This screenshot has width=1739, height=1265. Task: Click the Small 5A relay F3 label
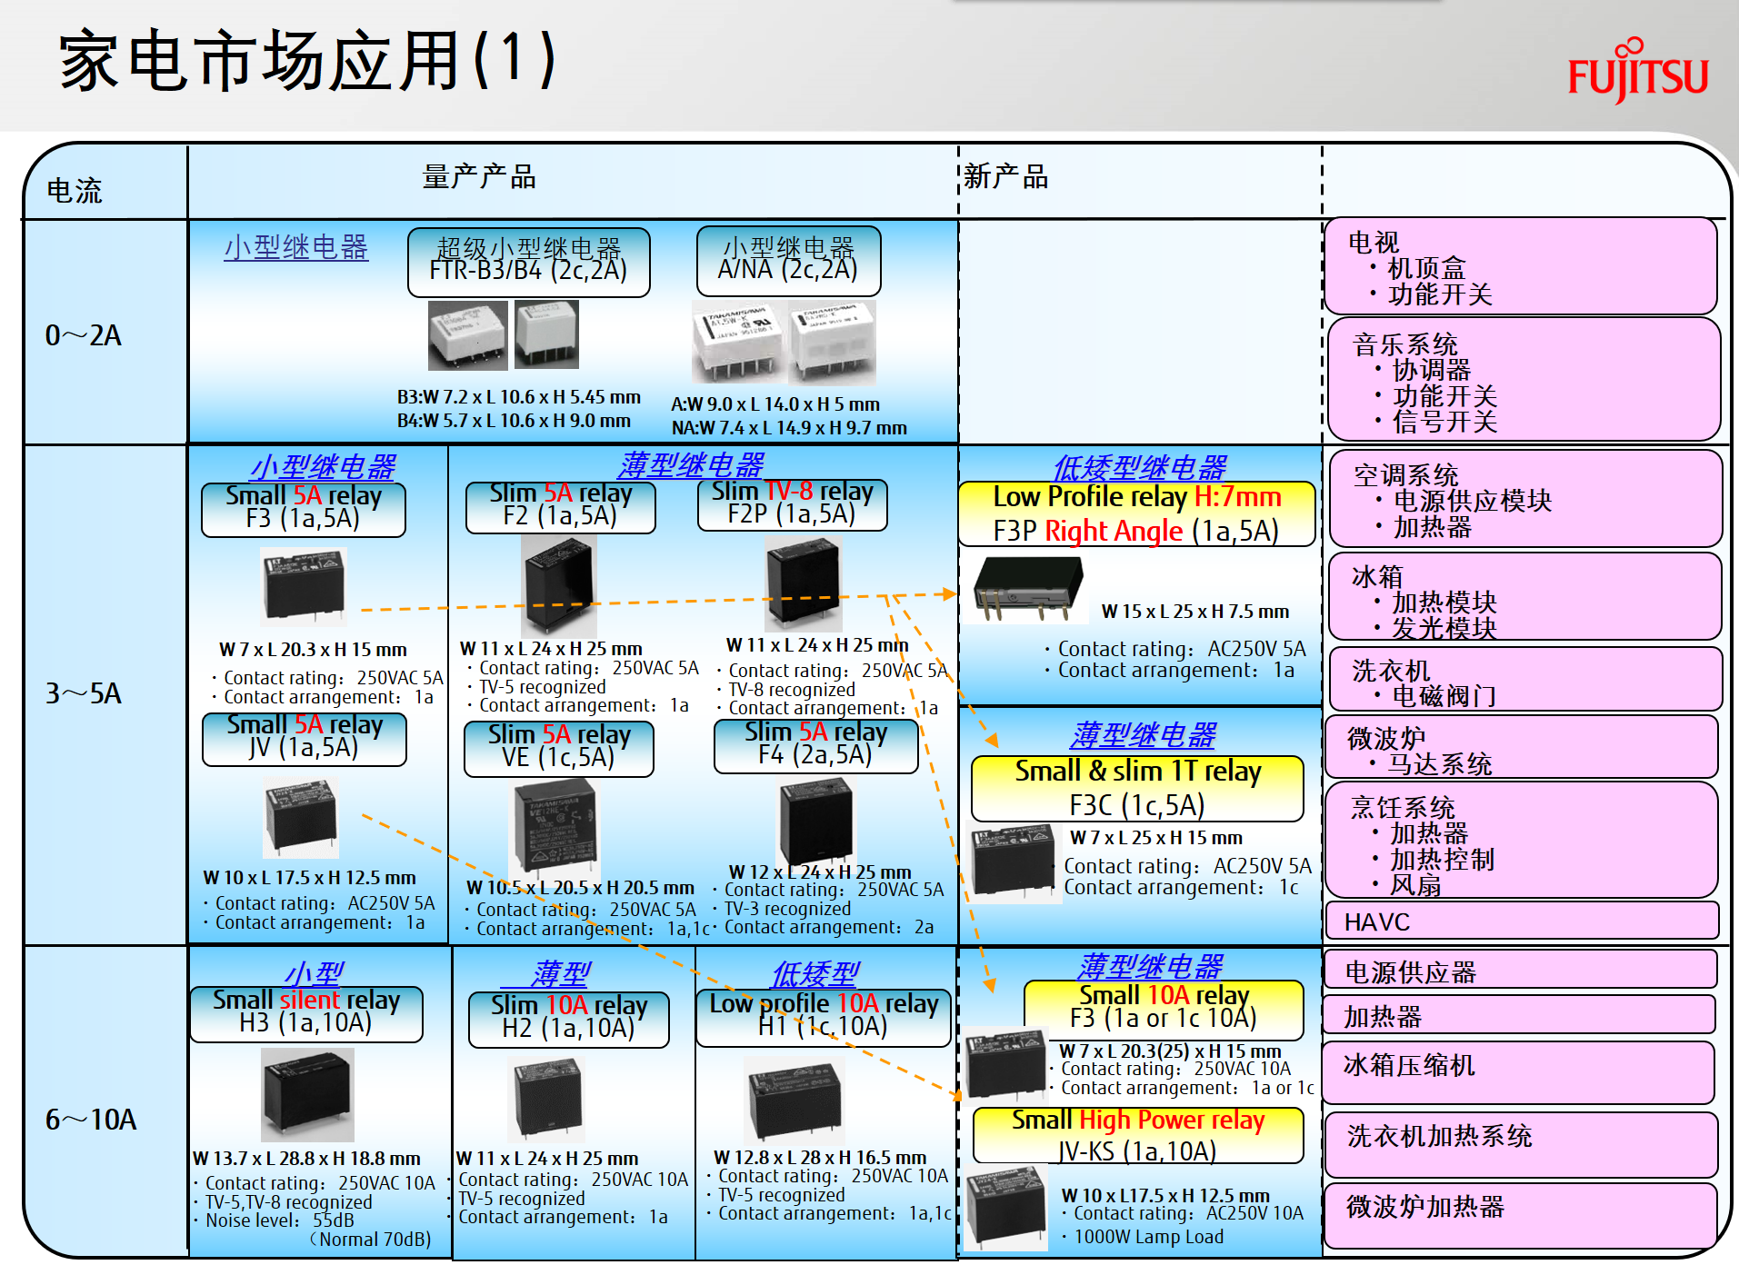(304, 509)
